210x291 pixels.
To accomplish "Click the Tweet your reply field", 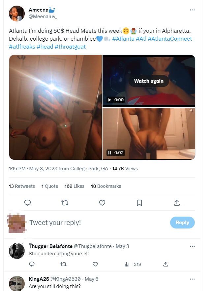I will 98,222.
